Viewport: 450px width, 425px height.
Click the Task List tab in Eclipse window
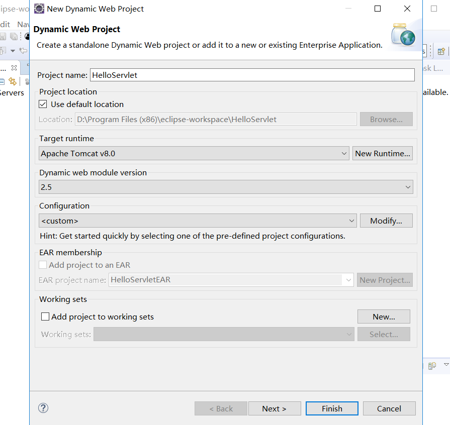tap(433, 68)
